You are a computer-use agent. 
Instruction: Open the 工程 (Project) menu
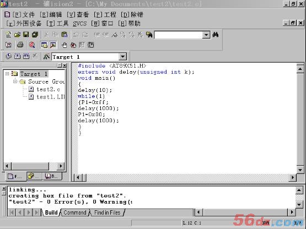[x=105, y=15]
